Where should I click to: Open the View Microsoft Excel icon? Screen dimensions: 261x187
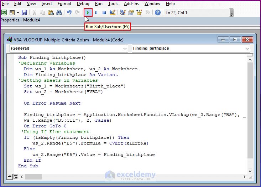[x=4, y=12]
